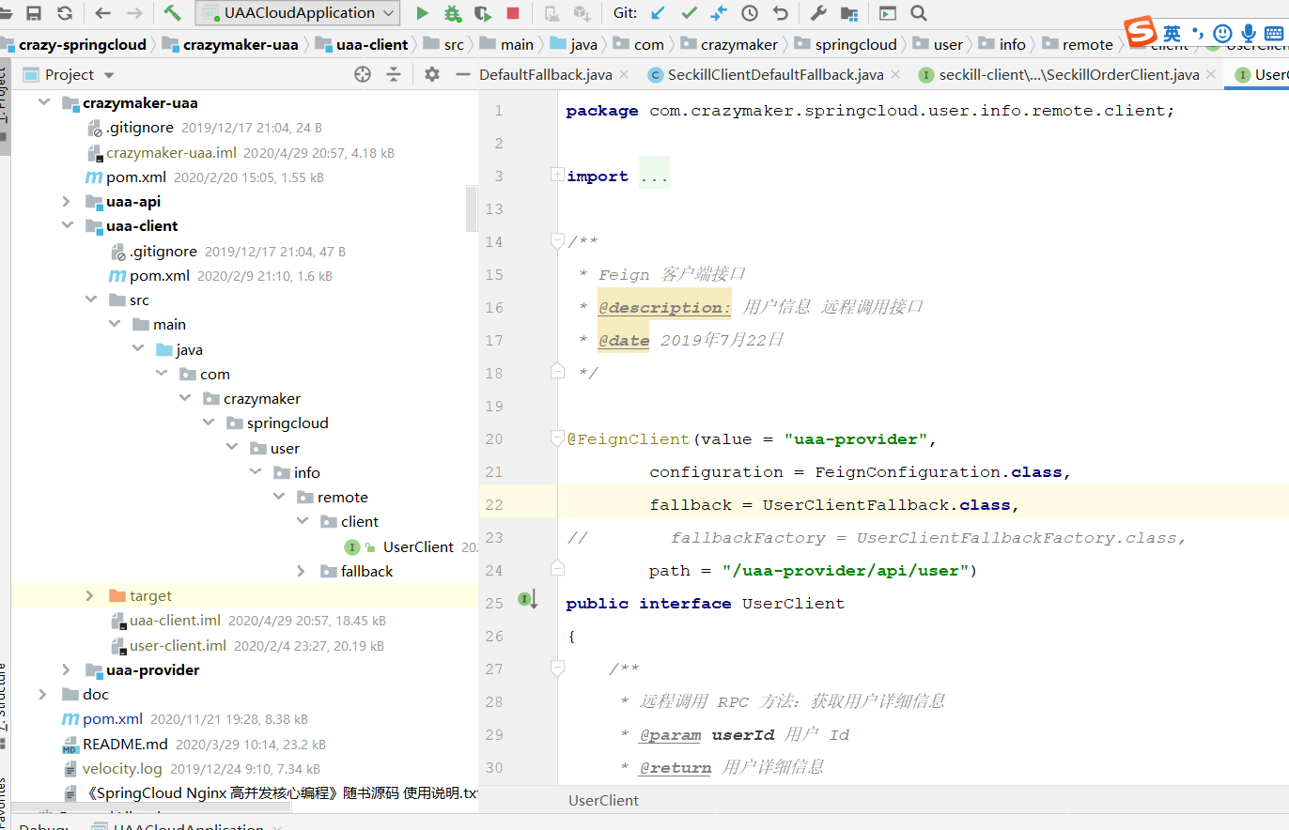Start debugging with the bug icon
Screen dimensions: 1289x830
coord(453,13)
